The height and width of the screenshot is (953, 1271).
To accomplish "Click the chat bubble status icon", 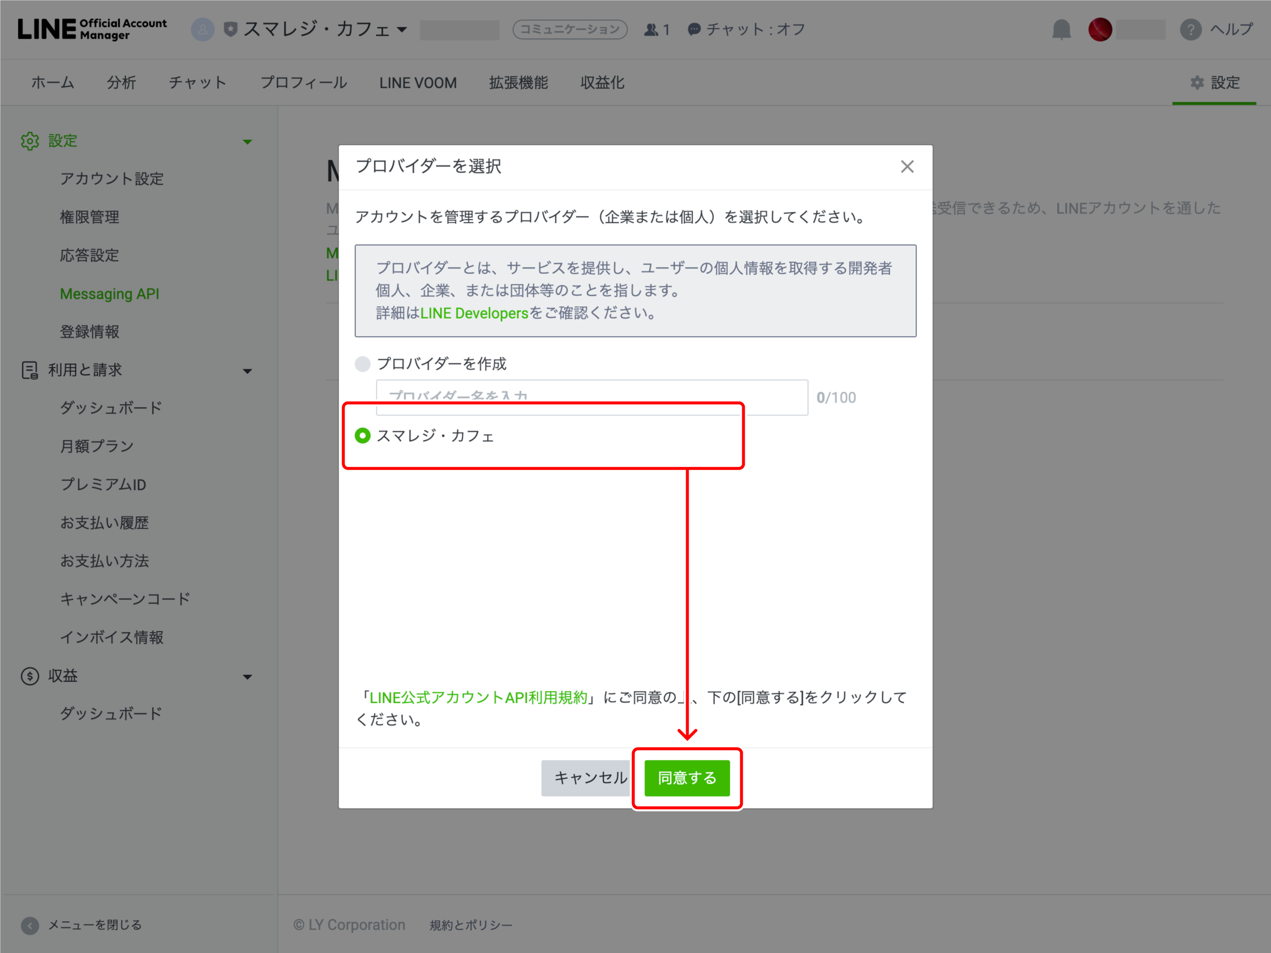I will tap(694, 29).
